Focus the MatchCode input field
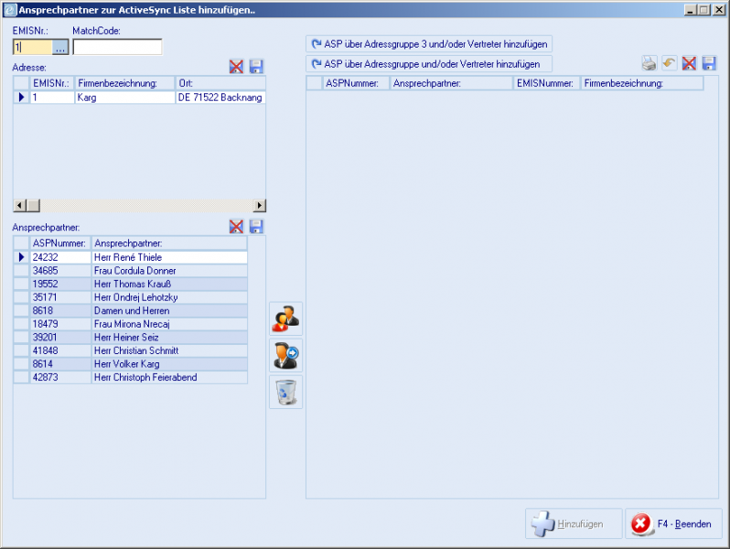 (117, 47)
